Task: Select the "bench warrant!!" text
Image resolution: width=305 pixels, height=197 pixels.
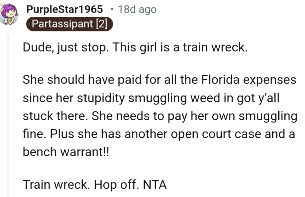Action: pos(66,152)
